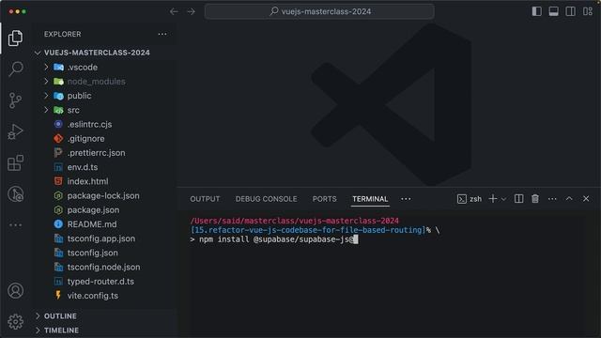The width and height of the screenshot is (601, 338).
Task: Open README.md file
Action: coord(92,224)
